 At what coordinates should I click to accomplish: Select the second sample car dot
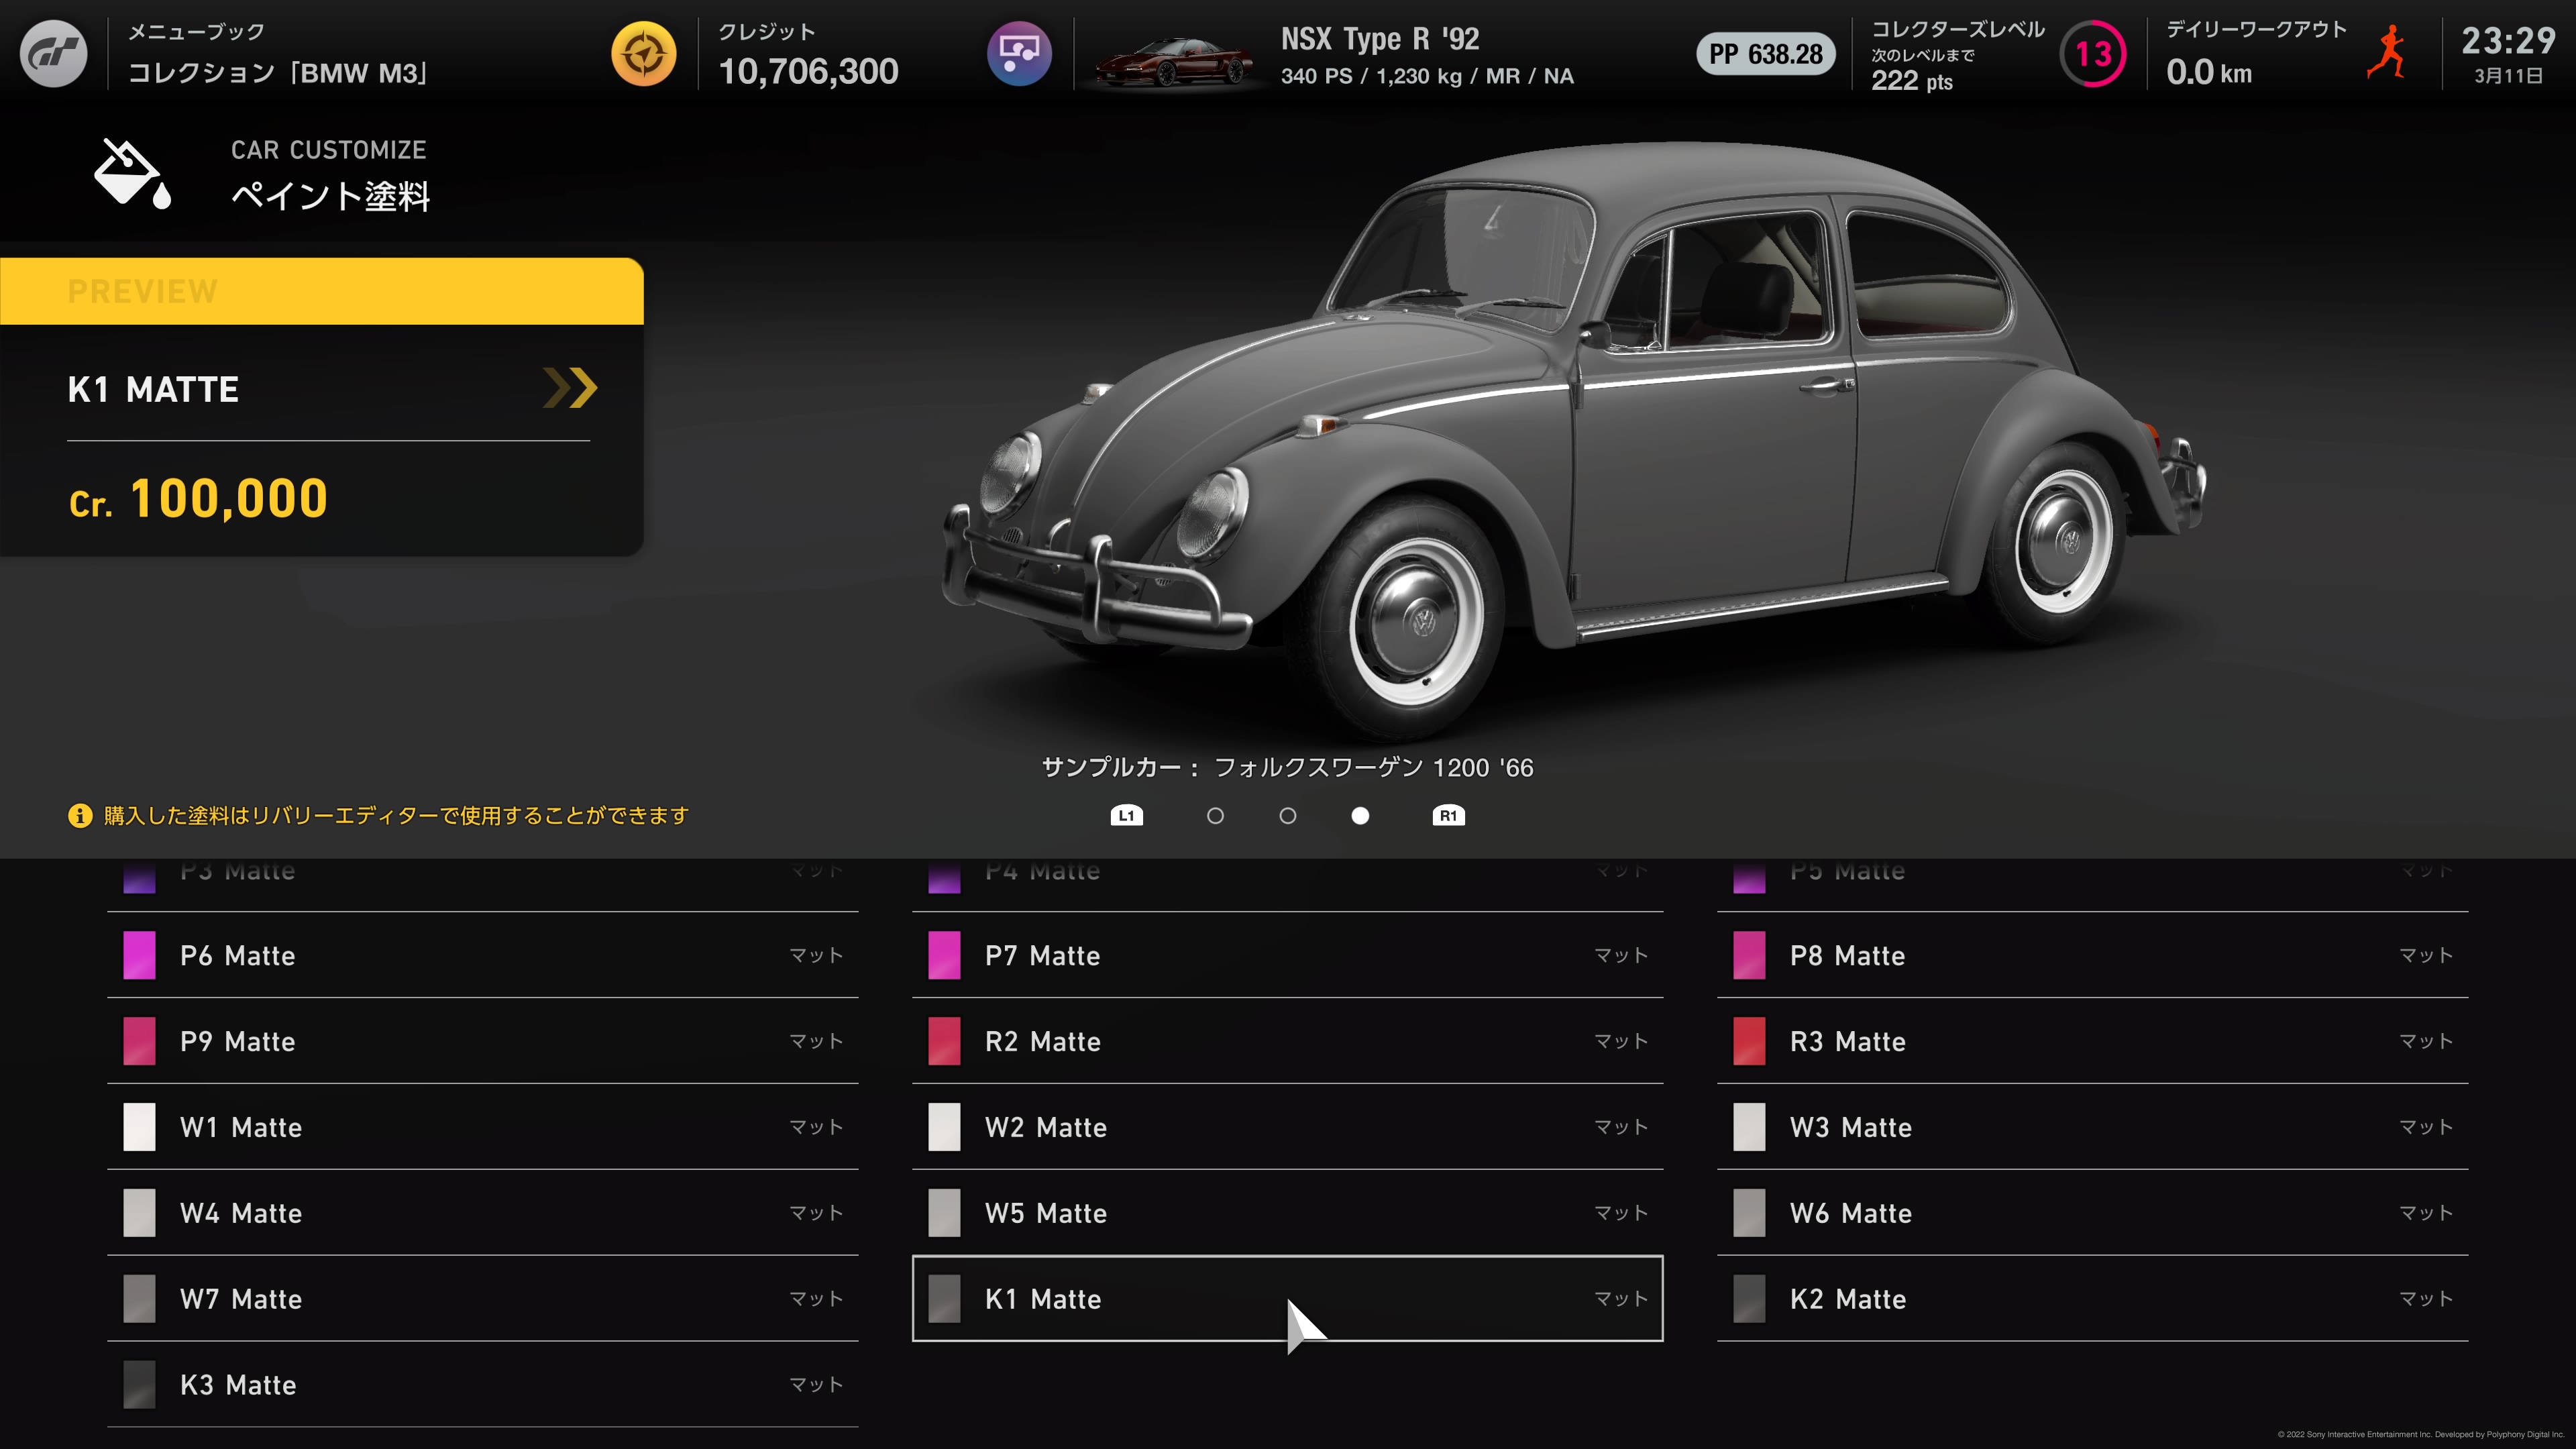point(1288,816)
